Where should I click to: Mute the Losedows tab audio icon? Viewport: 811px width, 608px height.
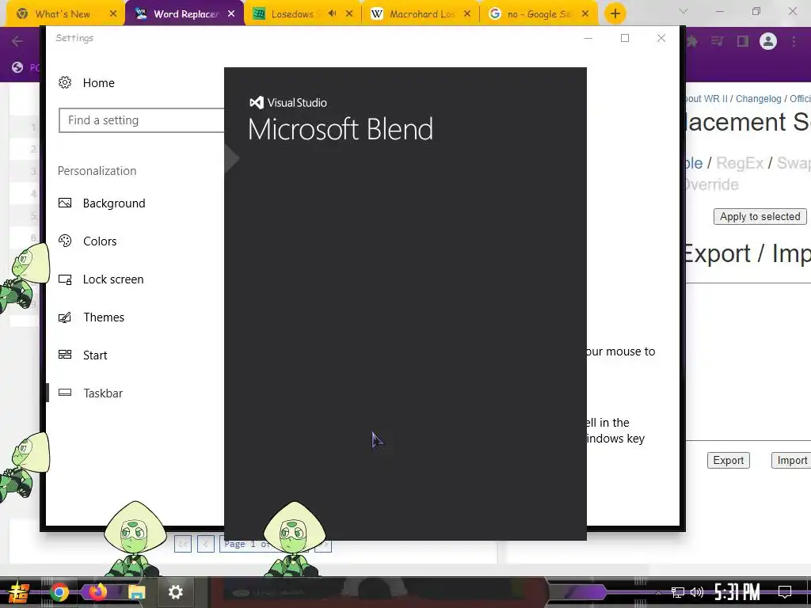(332, 13)
